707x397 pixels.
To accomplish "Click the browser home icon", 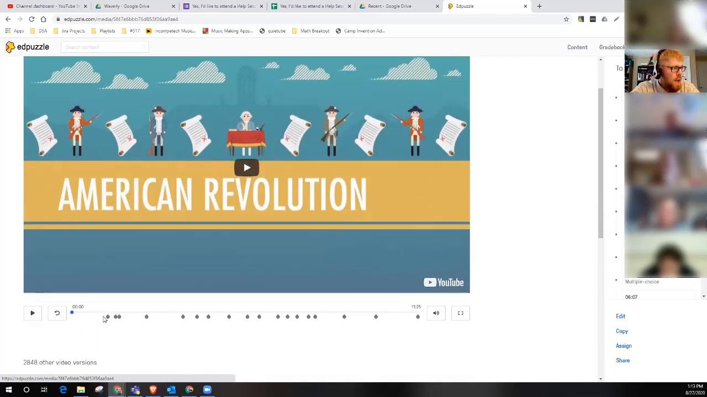I will point(43,19).
